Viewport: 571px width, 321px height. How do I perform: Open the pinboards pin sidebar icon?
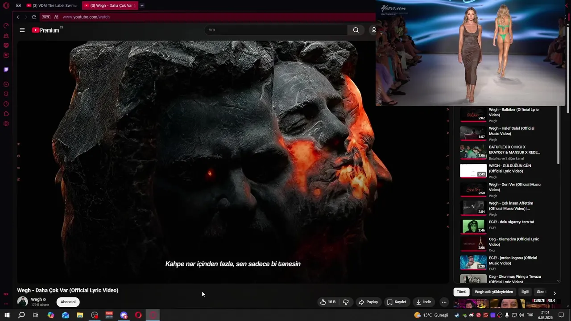[x=6, y=94]
